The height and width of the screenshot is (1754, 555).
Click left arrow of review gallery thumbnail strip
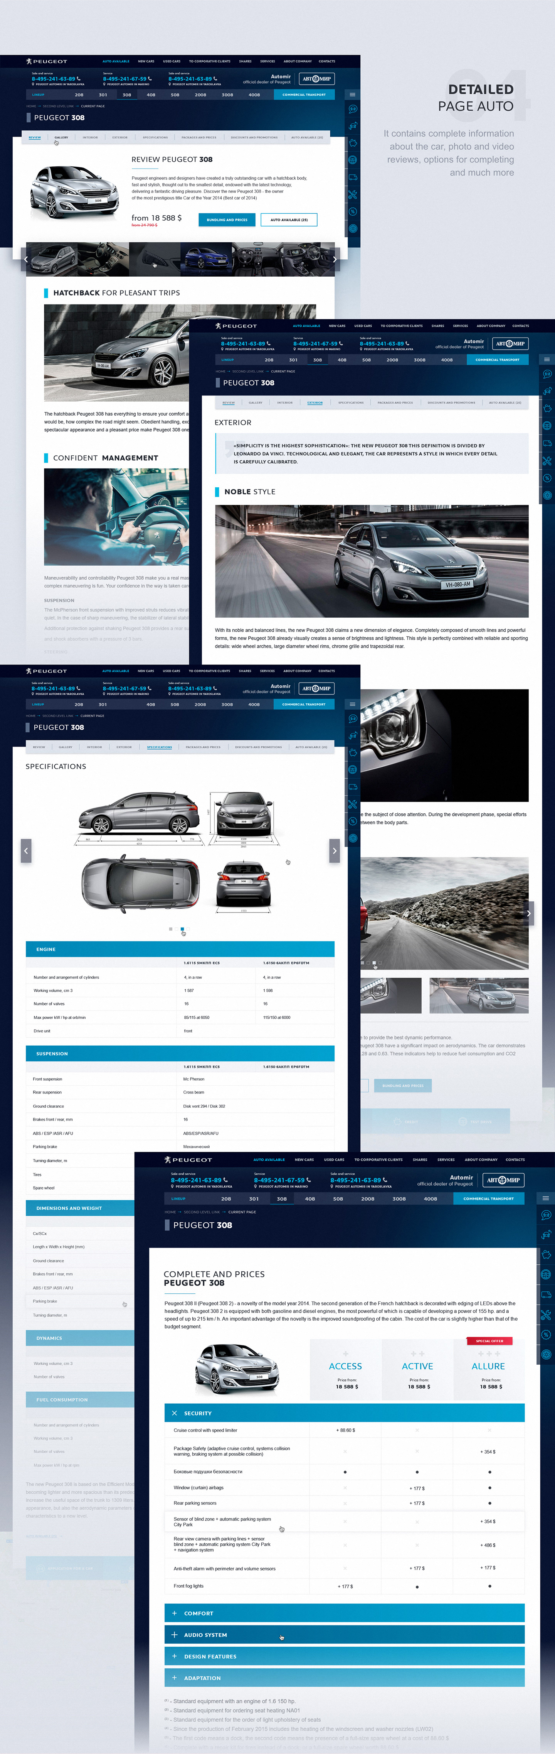click(x=26, y=259)
